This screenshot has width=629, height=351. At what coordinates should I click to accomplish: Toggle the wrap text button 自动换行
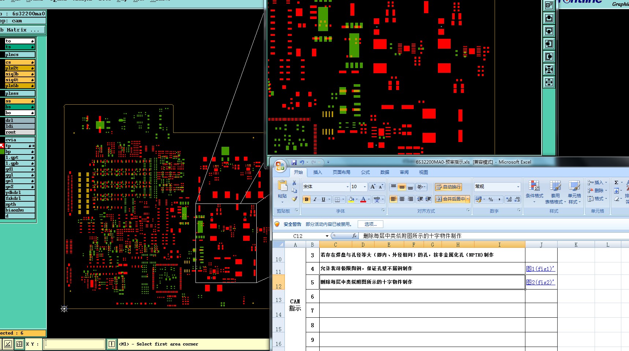(x=449, y=187)
